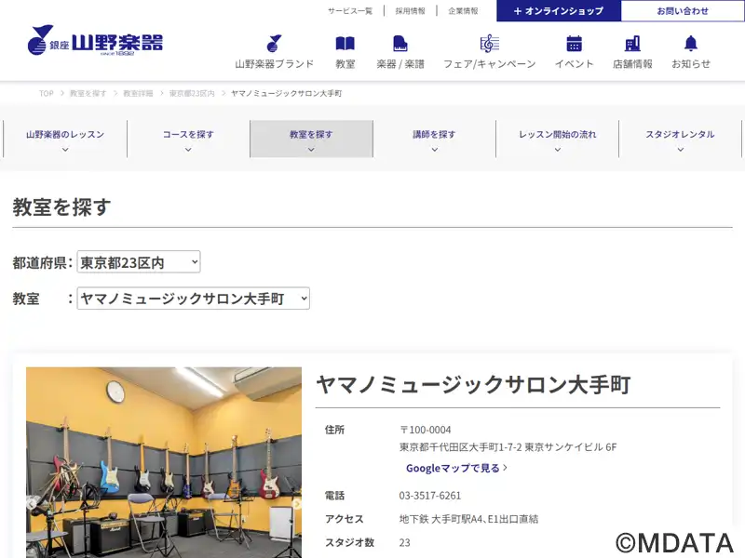
Task: Expand コースを探す menu
Action: tap(188, 139)
